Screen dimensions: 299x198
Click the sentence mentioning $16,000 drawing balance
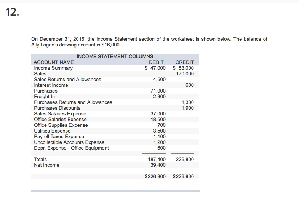coord(149,42)
